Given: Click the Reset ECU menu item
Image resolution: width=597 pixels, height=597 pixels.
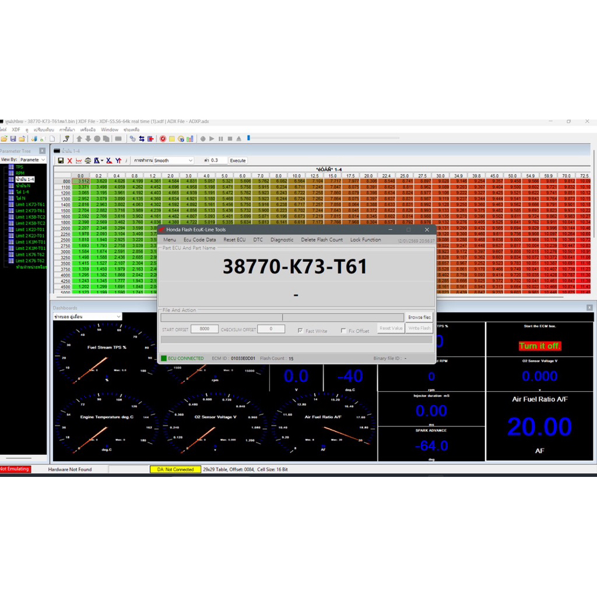Looking at the screenshot, I should click(x=234, y=240).
